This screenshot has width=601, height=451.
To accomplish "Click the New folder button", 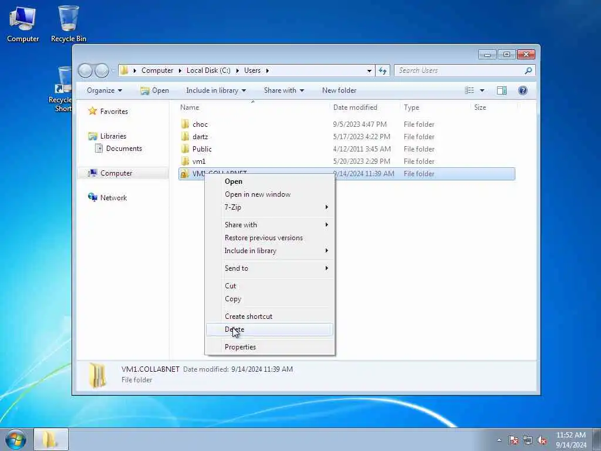I will tap(339, 90).
